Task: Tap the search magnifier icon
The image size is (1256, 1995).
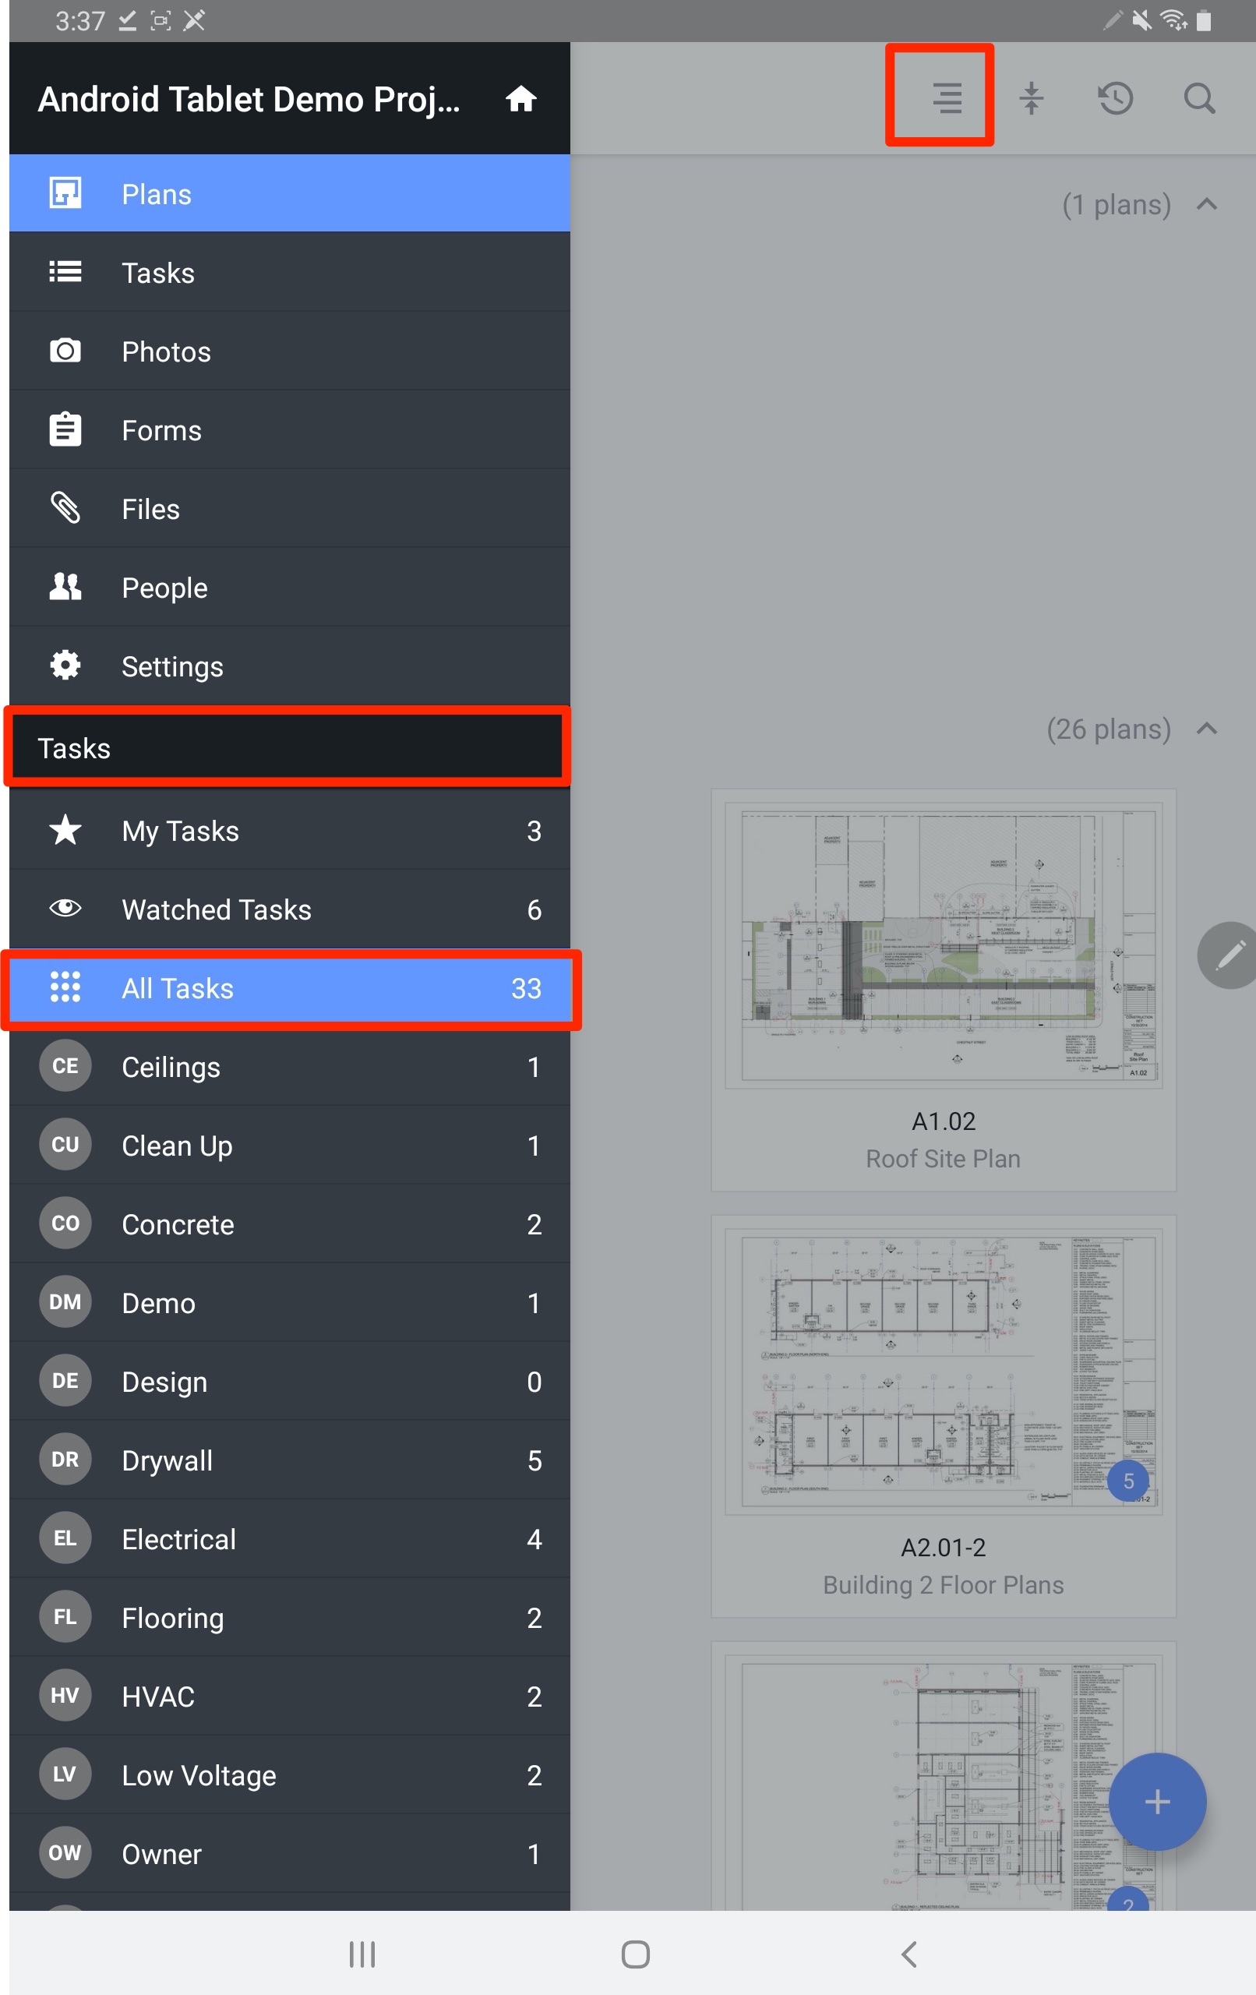Action: click(x=1199, y=97)
